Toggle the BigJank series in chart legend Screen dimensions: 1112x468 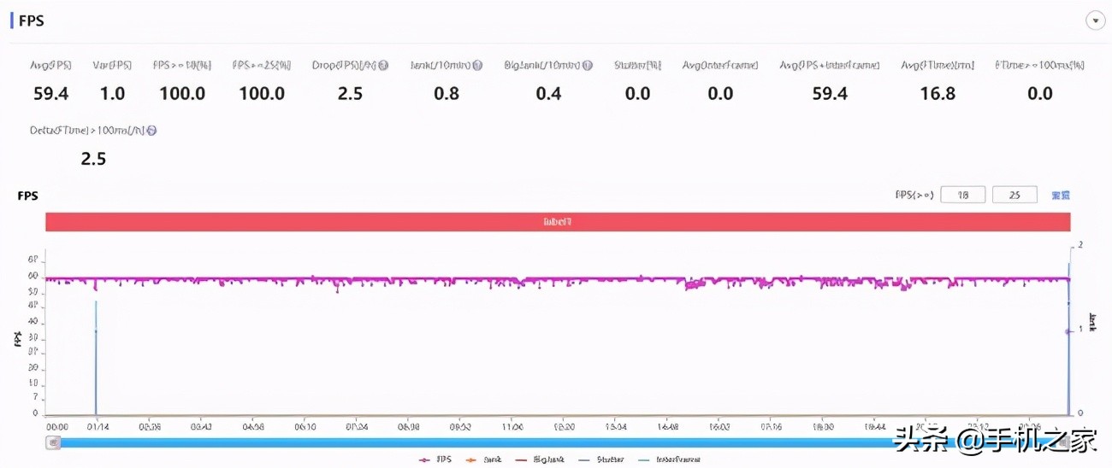pyautogui.click(x=541, y=459)
